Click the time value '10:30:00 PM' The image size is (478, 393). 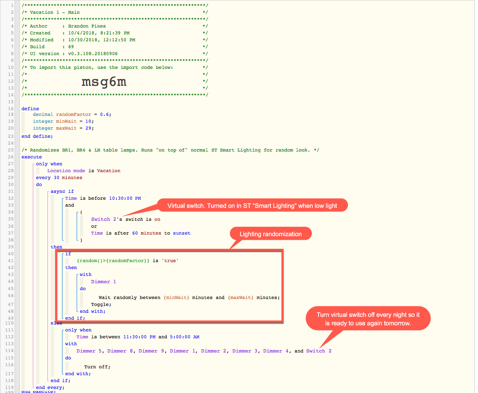[x=125, y=198]
